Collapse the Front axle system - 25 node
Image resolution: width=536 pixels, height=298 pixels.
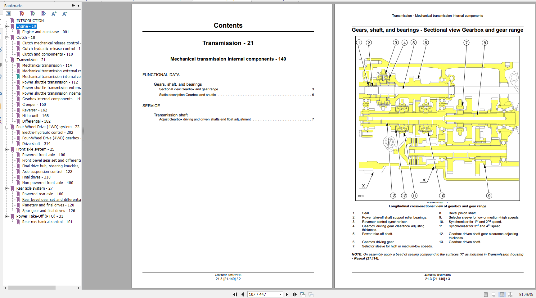click(x=7, y=149)
